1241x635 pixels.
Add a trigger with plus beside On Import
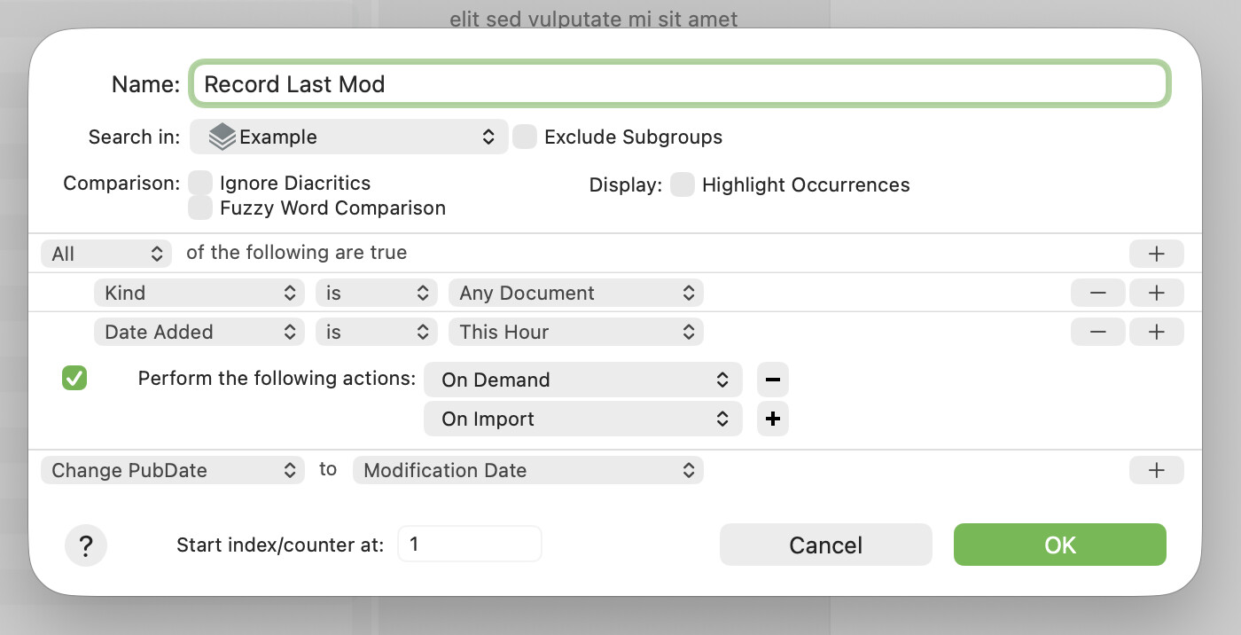tap(772, 419)
